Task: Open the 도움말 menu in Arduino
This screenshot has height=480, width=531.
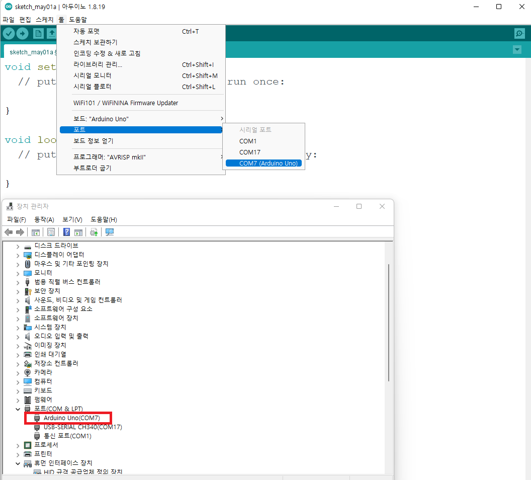Action: [78, 20]
